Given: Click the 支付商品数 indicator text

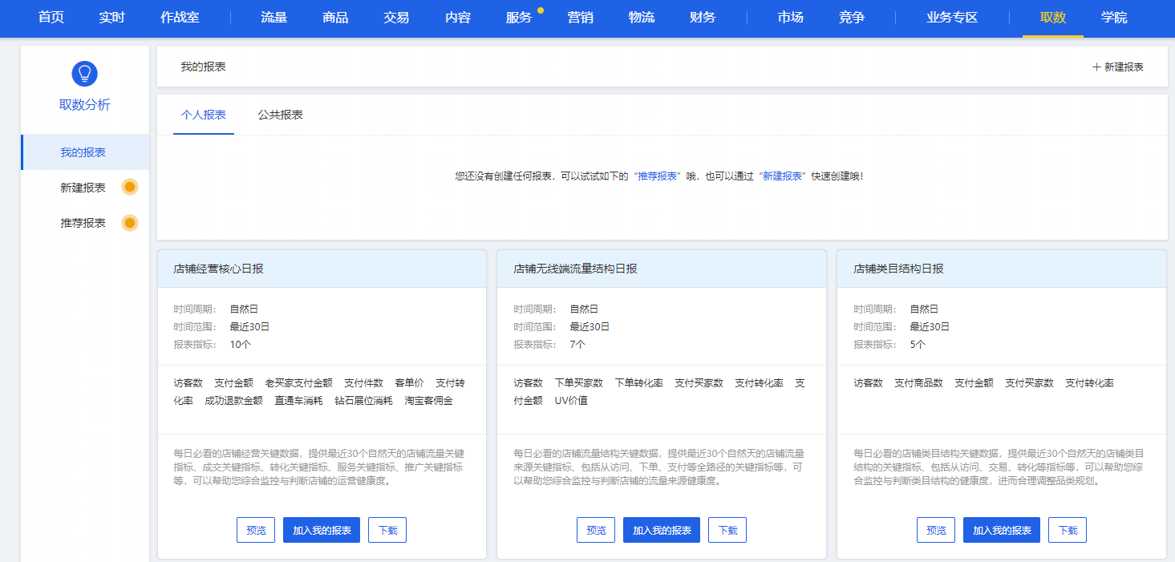Looking at the screenshot, I should click(x=918, y=383).
